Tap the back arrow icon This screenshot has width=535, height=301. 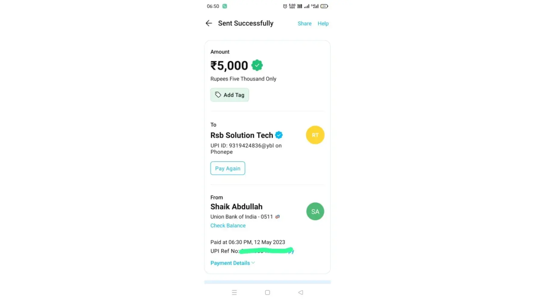click(209, 23)
